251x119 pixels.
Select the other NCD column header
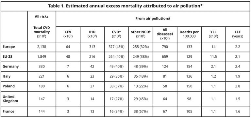141,34
